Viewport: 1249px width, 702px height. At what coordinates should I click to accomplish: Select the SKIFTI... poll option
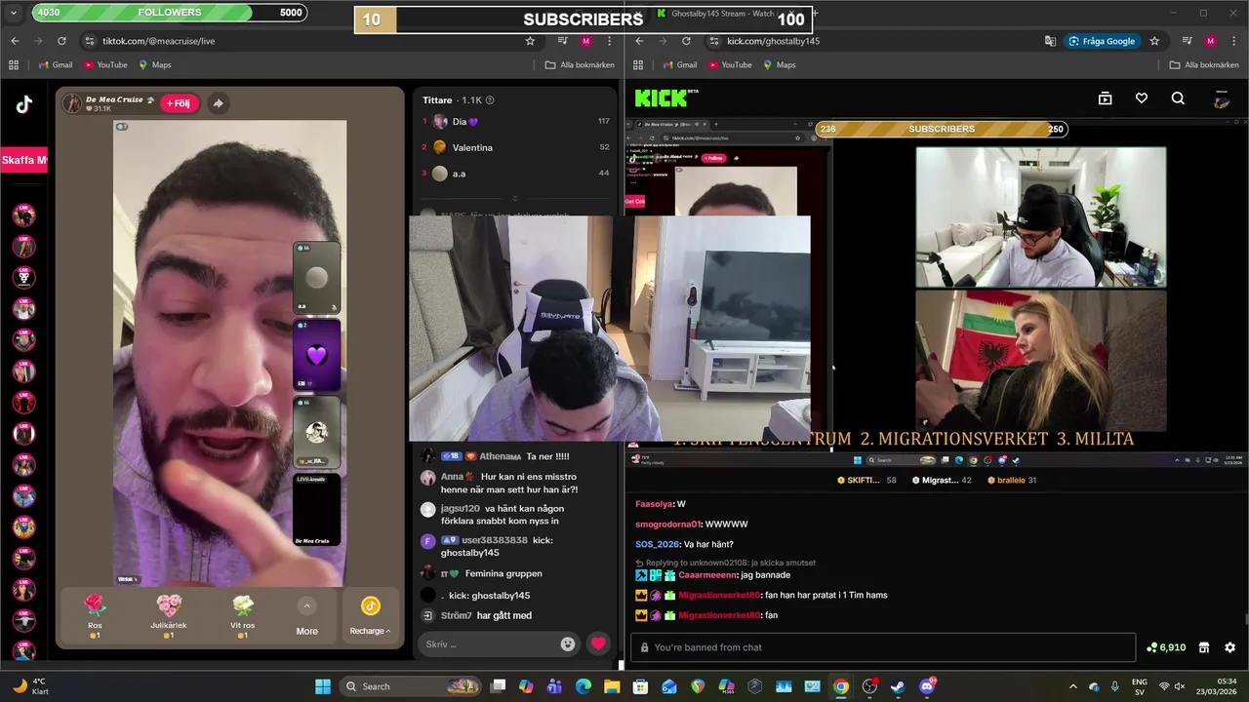pos(866,480)
